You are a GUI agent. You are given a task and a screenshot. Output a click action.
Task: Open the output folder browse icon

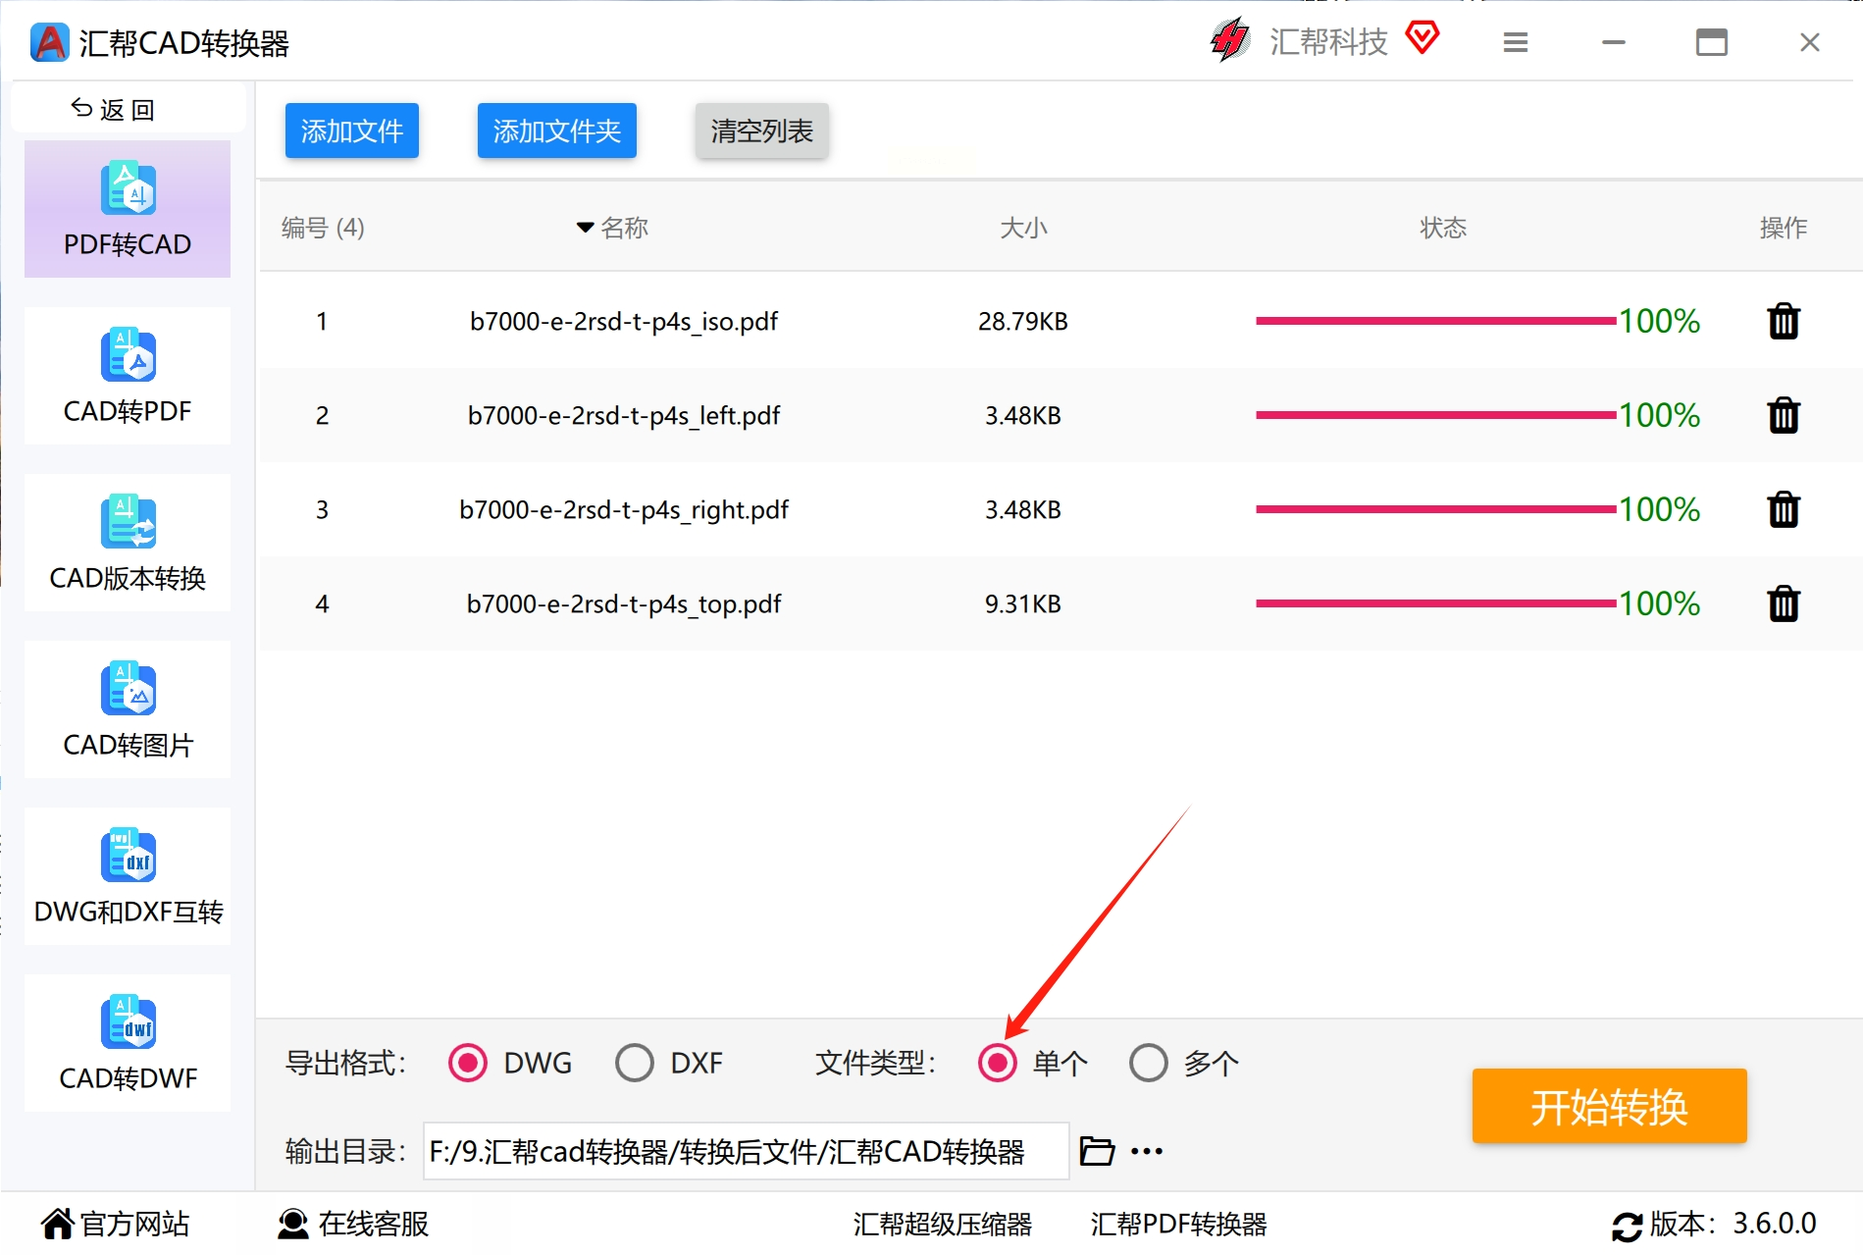(x=1097, y=1150)
